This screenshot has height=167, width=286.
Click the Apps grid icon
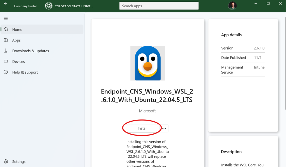[x=6, y=40]
